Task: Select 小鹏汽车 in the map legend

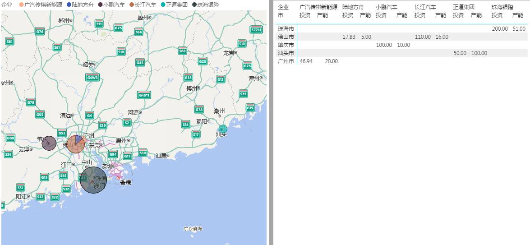Action: pos(111,5)
